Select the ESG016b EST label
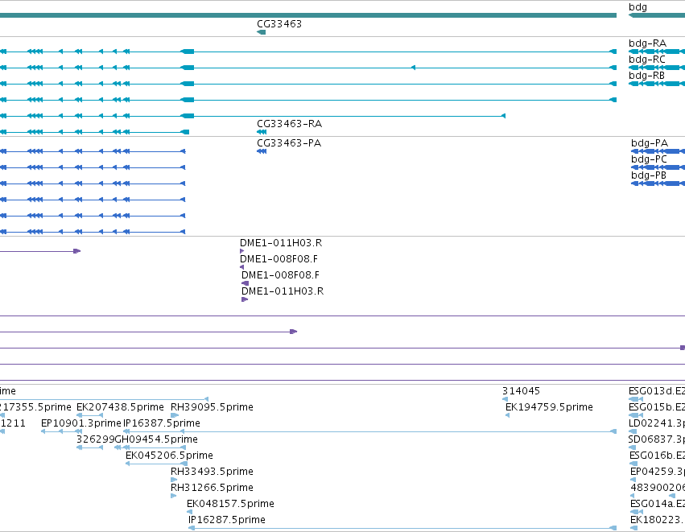685x532 pixels. [x=657, y=456]
